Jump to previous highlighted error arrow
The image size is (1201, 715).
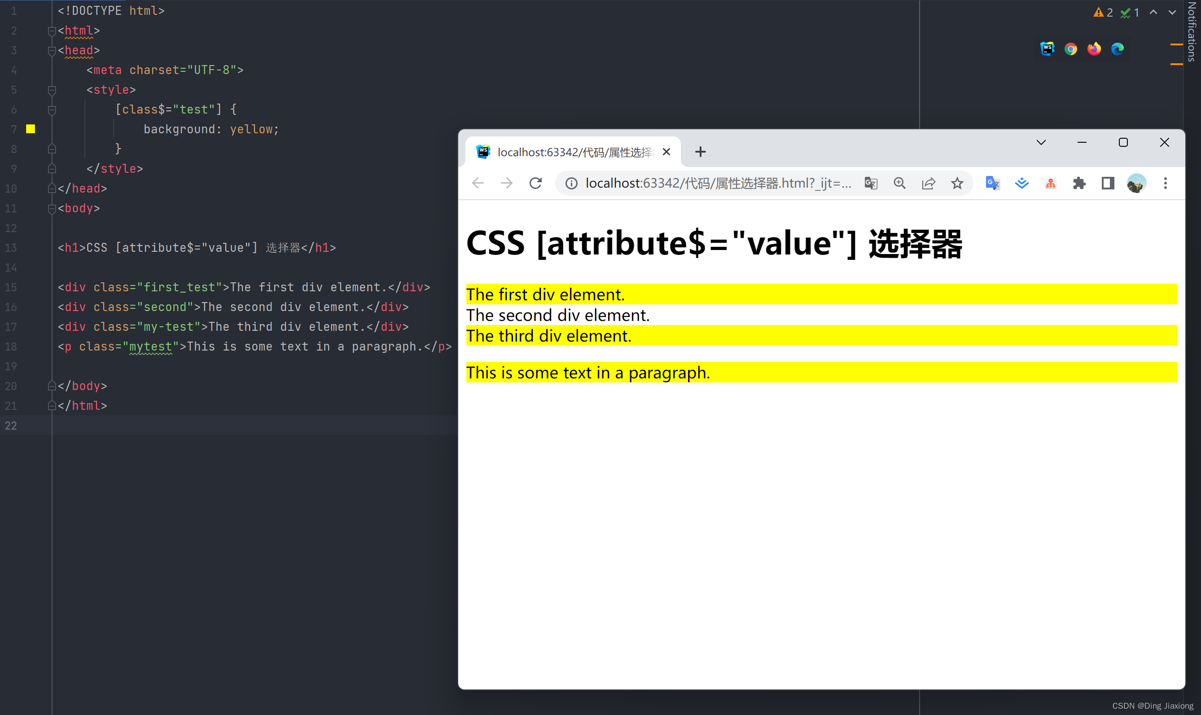point(1153,13)
